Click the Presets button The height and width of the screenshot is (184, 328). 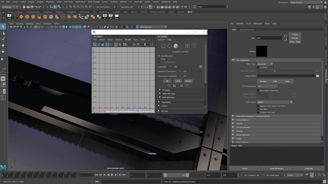point(295,38)
